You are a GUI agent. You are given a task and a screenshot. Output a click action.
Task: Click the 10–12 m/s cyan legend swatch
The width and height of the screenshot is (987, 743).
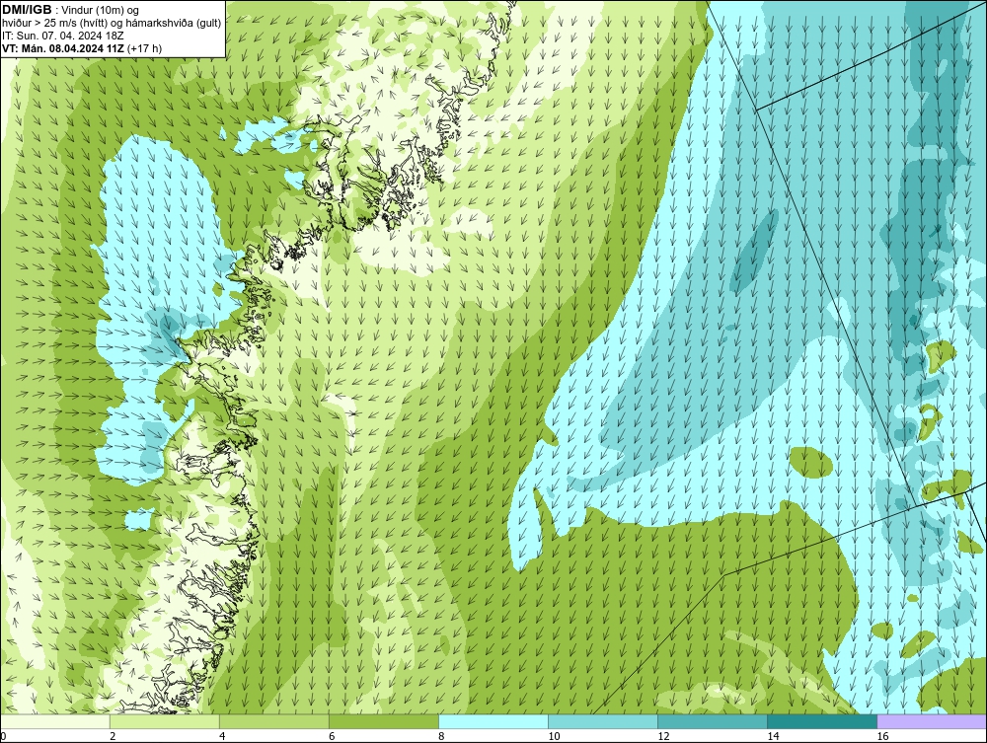[x=603, y=721]
